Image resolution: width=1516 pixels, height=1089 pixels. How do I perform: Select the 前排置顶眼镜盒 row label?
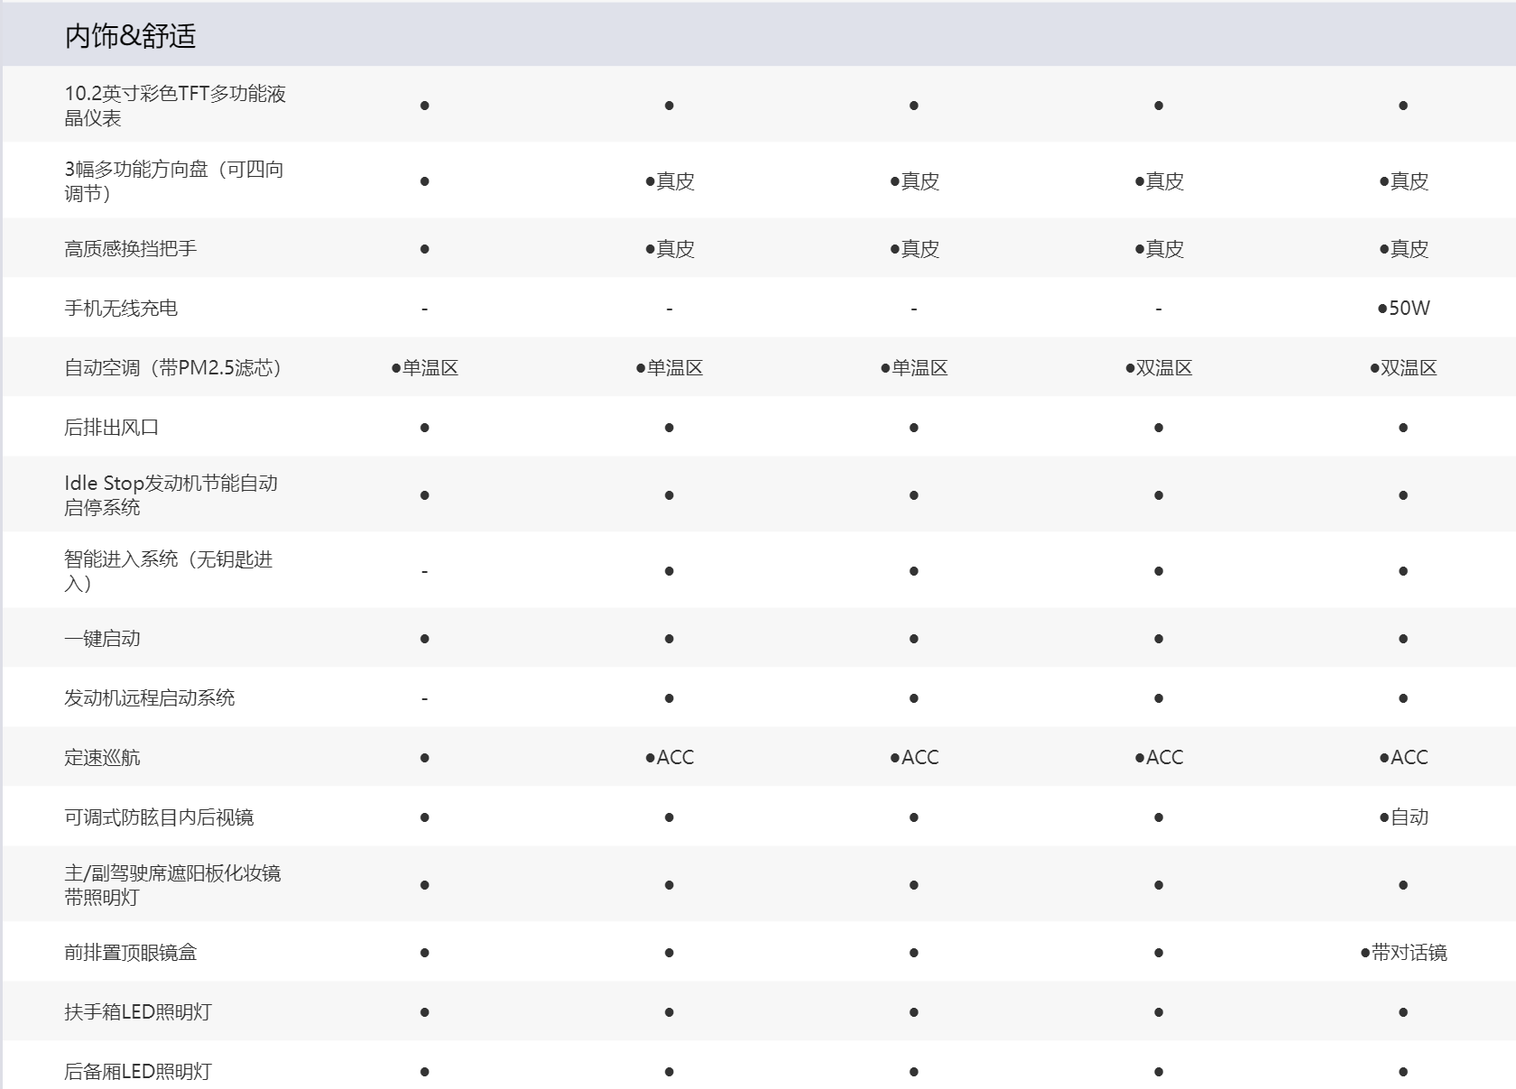pos(130,953)
